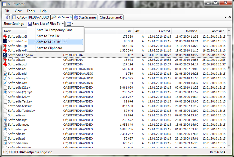234x157 pixels.
Task: Click the icon of Softpedia 1.ico file
Action: pos(5,41)
